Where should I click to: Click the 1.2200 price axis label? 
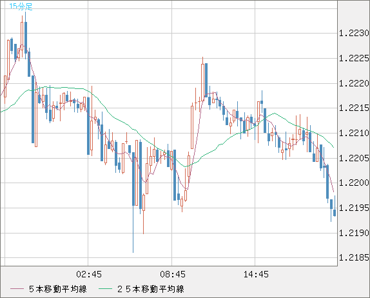[x=354, y=183]
